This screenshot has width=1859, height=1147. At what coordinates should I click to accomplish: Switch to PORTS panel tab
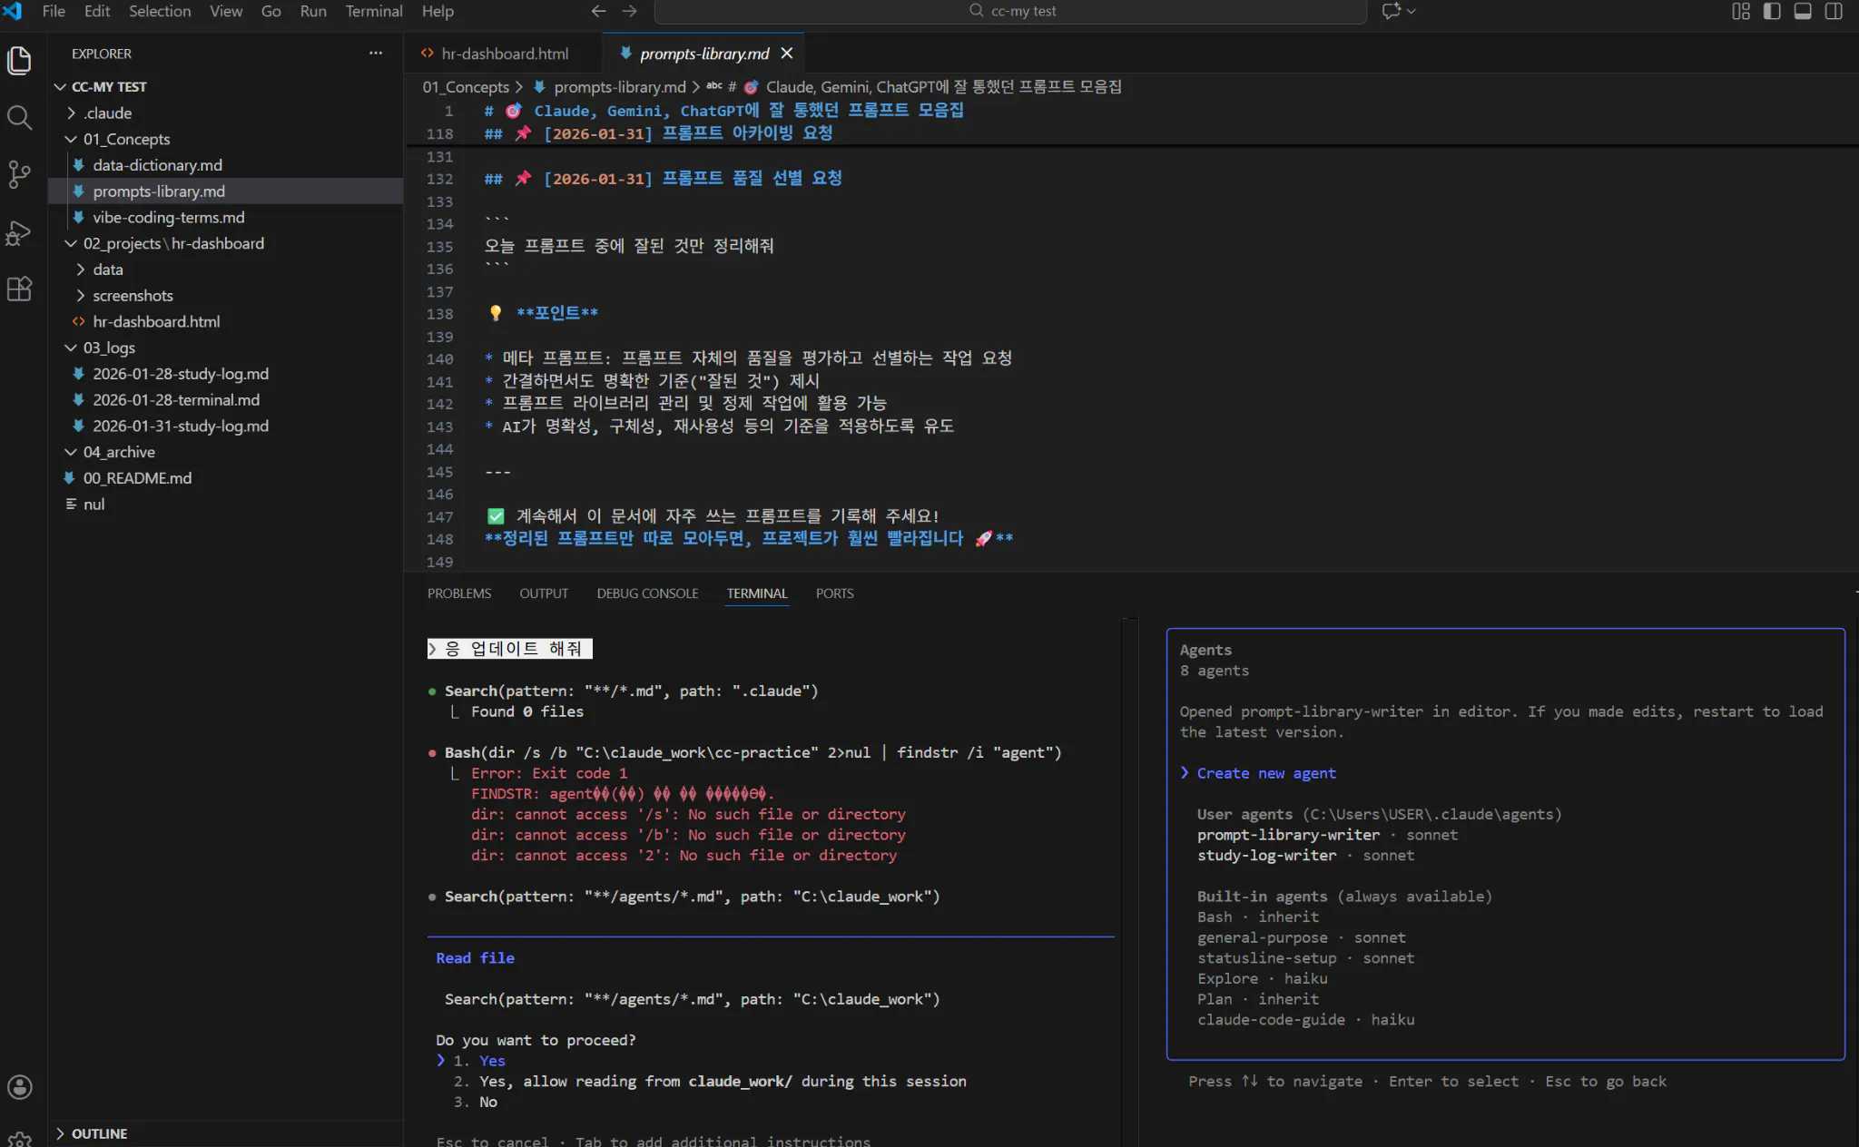click(834, 593)
